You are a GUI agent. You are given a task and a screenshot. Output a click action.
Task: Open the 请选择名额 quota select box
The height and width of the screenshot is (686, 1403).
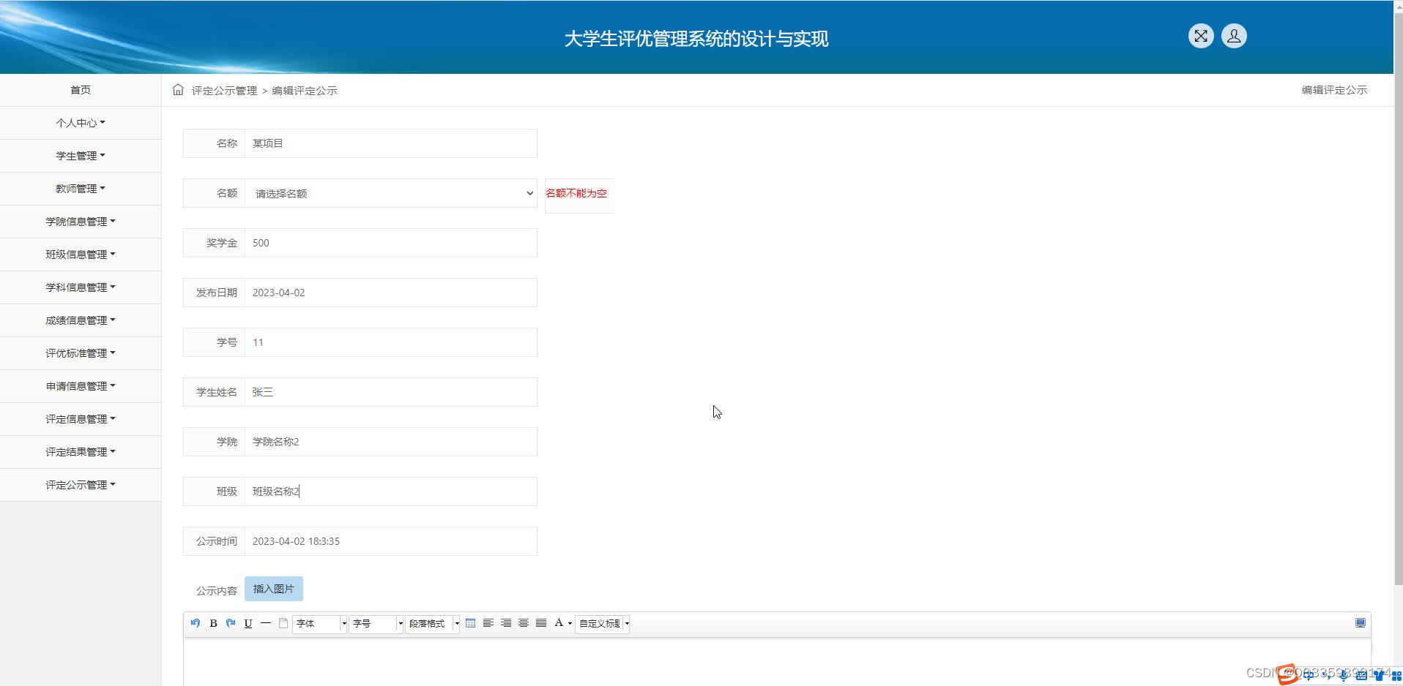point(391,193)
